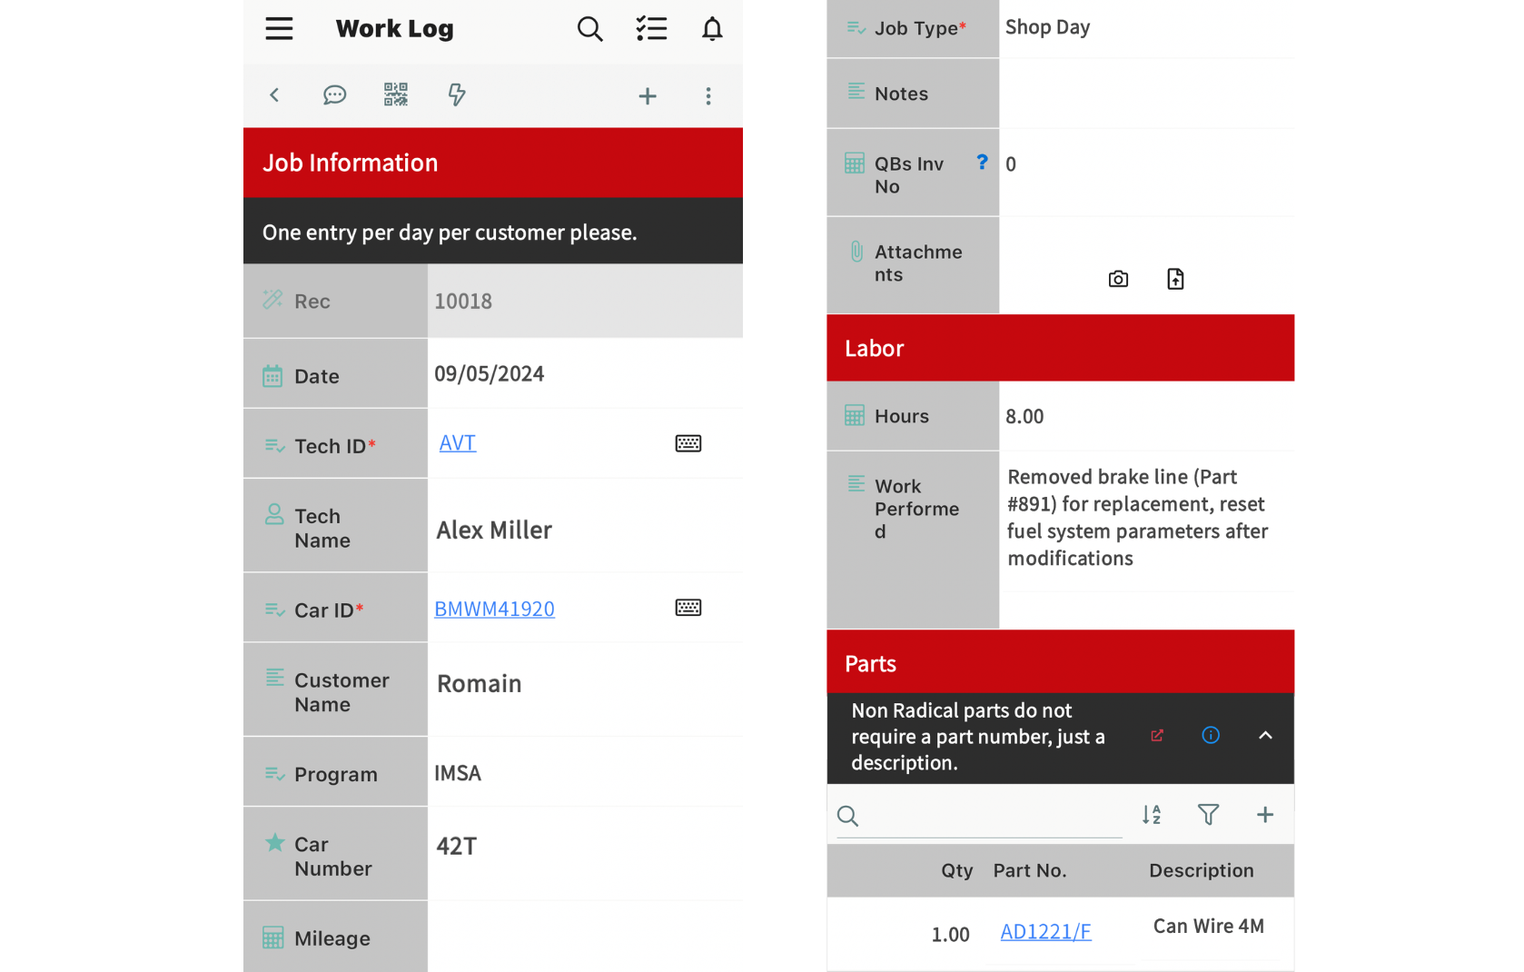Open the Parts filter

coord(1208,815)
